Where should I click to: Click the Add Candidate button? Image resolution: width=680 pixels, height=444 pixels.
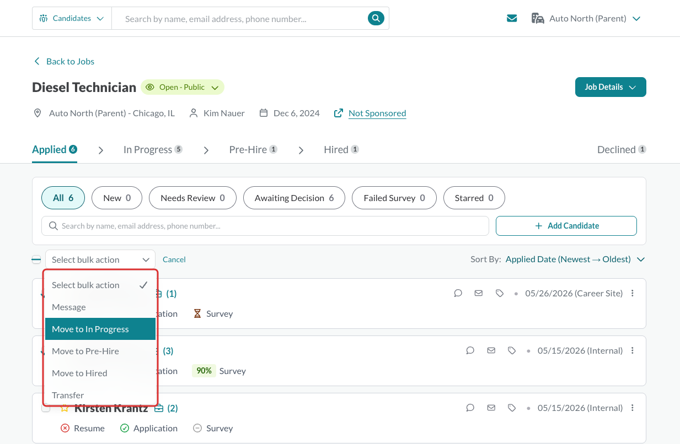[566, 226]
